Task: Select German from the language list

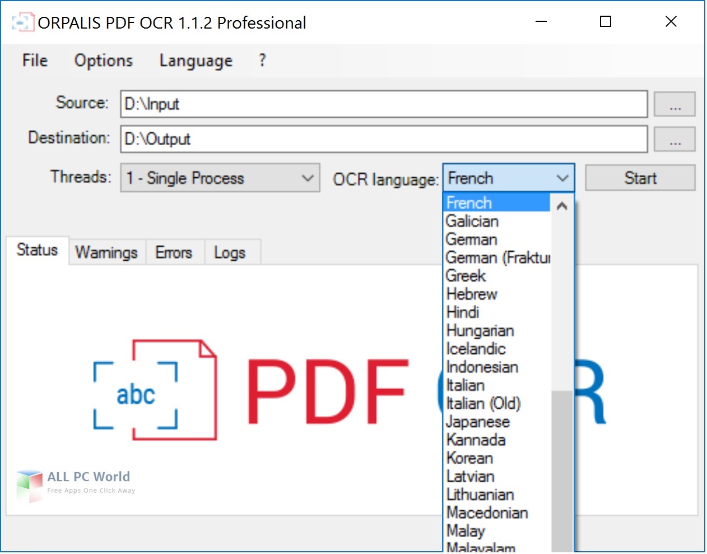Action: [x=472, y=239]
